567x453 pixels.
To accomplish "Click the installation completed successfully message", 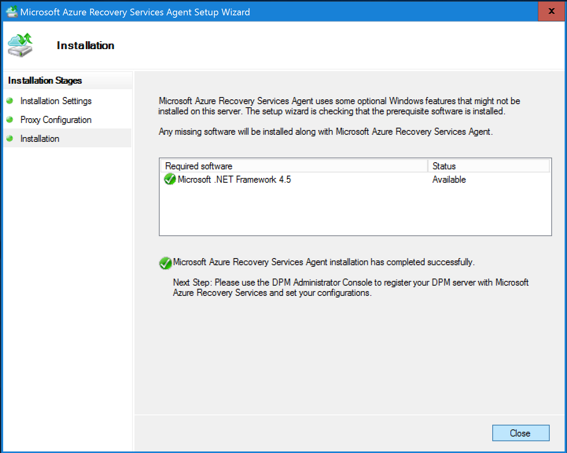I will tap(324, 262).
